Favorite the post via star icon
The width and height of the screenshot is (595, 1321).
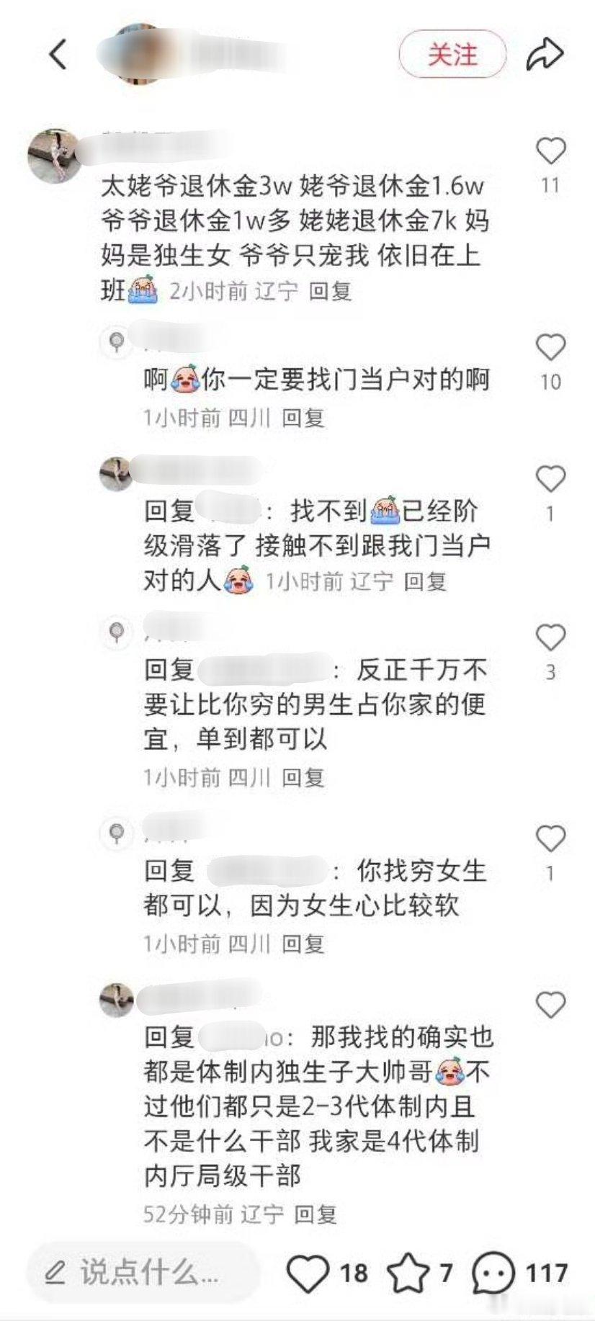[408, 1273]
